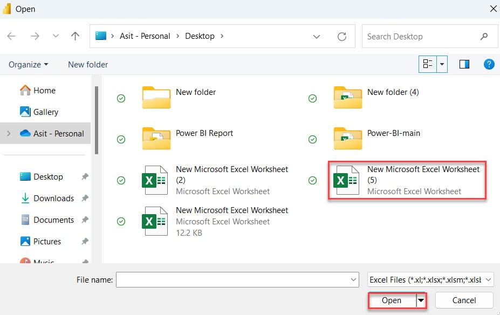Click sync status check beside New folder
Viewport: 500px width, 315px height.
point(121,99)
